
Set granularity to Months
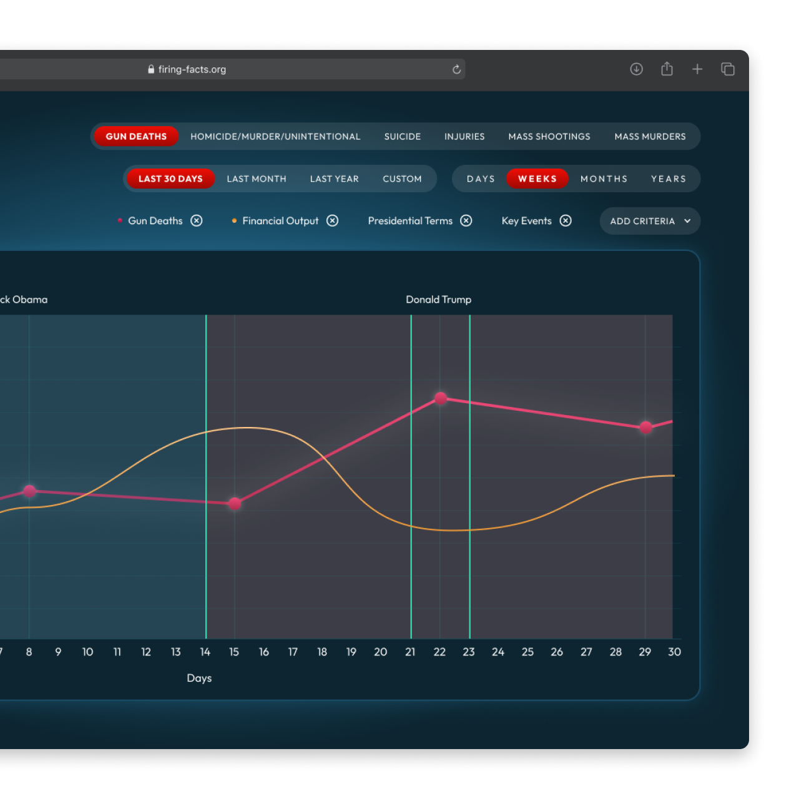tap(604, 179)
